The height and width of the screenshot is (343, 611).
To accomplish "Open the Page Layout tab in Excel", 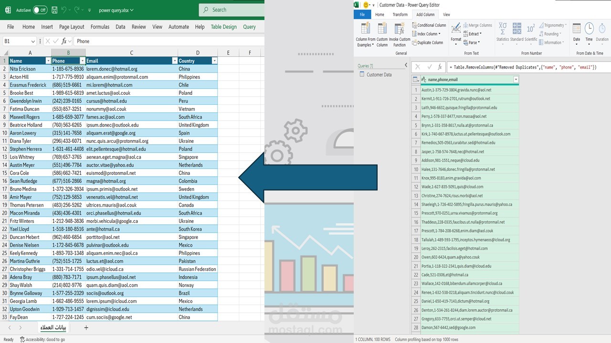I will point(72,27).
